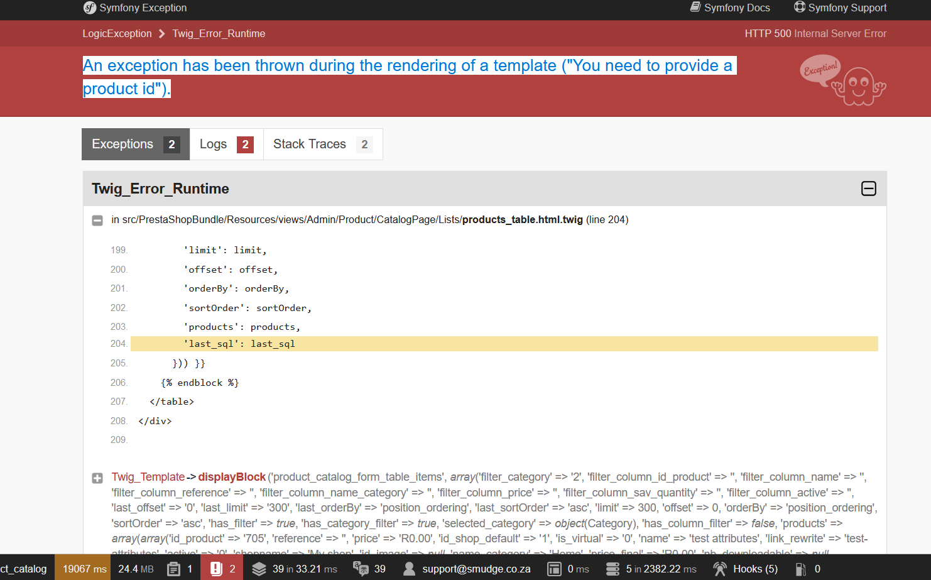Collapse the products_table.html.twig trace code
The width and height of the screenshot is (931, 580).
[97, 221]
